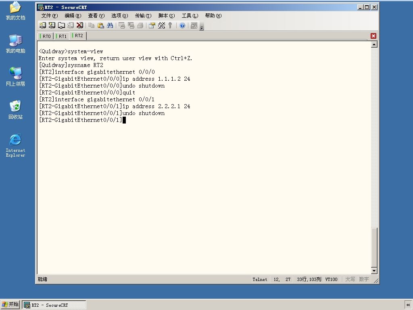The width and height of the screenshot is (413, 310).
Task: Click the line '[Quidway]sysname RT2'
Action: coord(71,65)
